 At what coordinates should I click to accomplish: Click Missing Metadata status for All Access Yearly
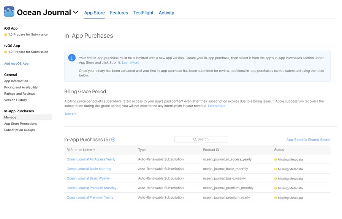(x=288, y=159)
